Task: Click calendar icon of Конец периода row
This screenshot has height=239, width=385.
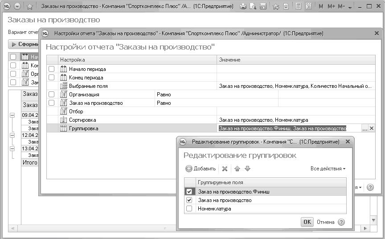Action: tap(63, 78)
